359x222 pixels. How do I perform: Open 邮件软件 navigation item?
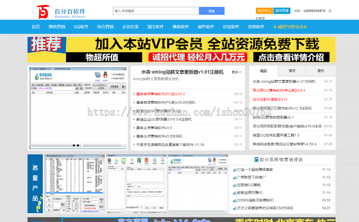[206, 27]
